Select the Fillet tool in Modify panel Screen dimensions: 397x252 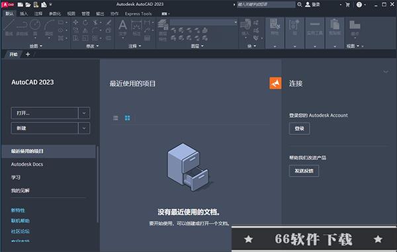95,30
